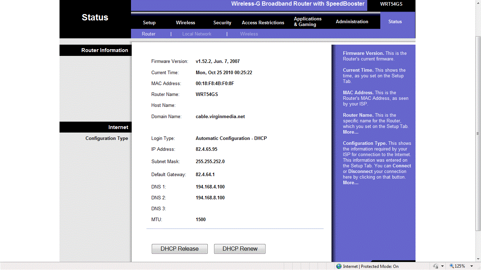Open the Setup tab

[149, 22]
